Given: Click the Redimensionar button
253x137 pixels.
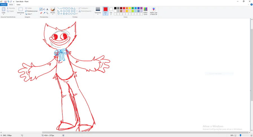Looking at the screenshot, I should tap(31, 11).
